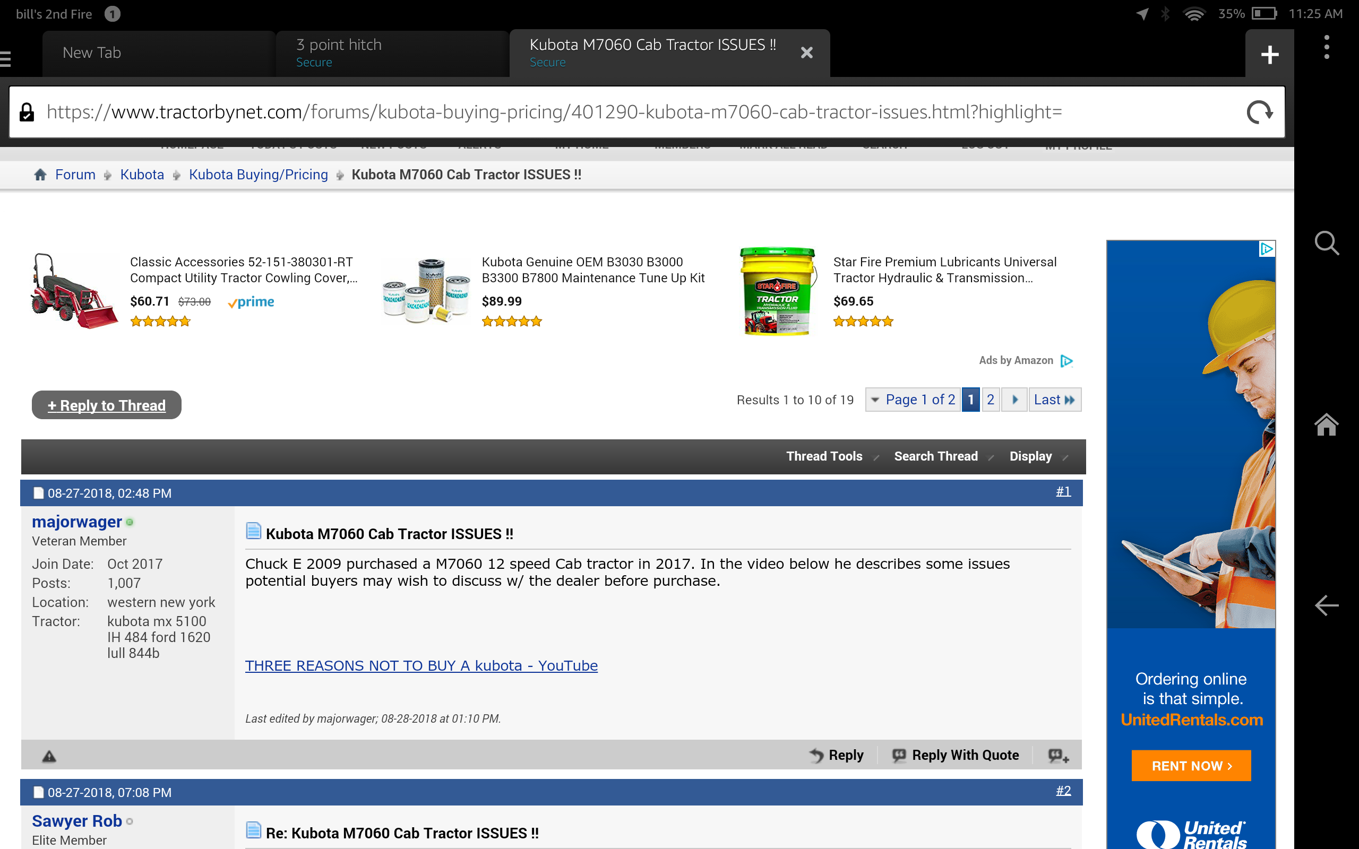Click multi-quote icon on post #1
1359x849 pixels.
pyautogui.click(x=1058, y=756)
